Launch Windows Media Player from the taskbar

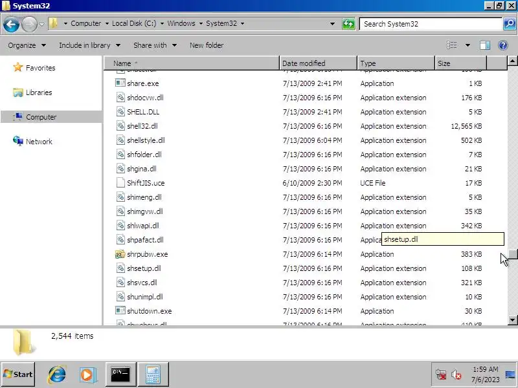(x=88, y=375)
